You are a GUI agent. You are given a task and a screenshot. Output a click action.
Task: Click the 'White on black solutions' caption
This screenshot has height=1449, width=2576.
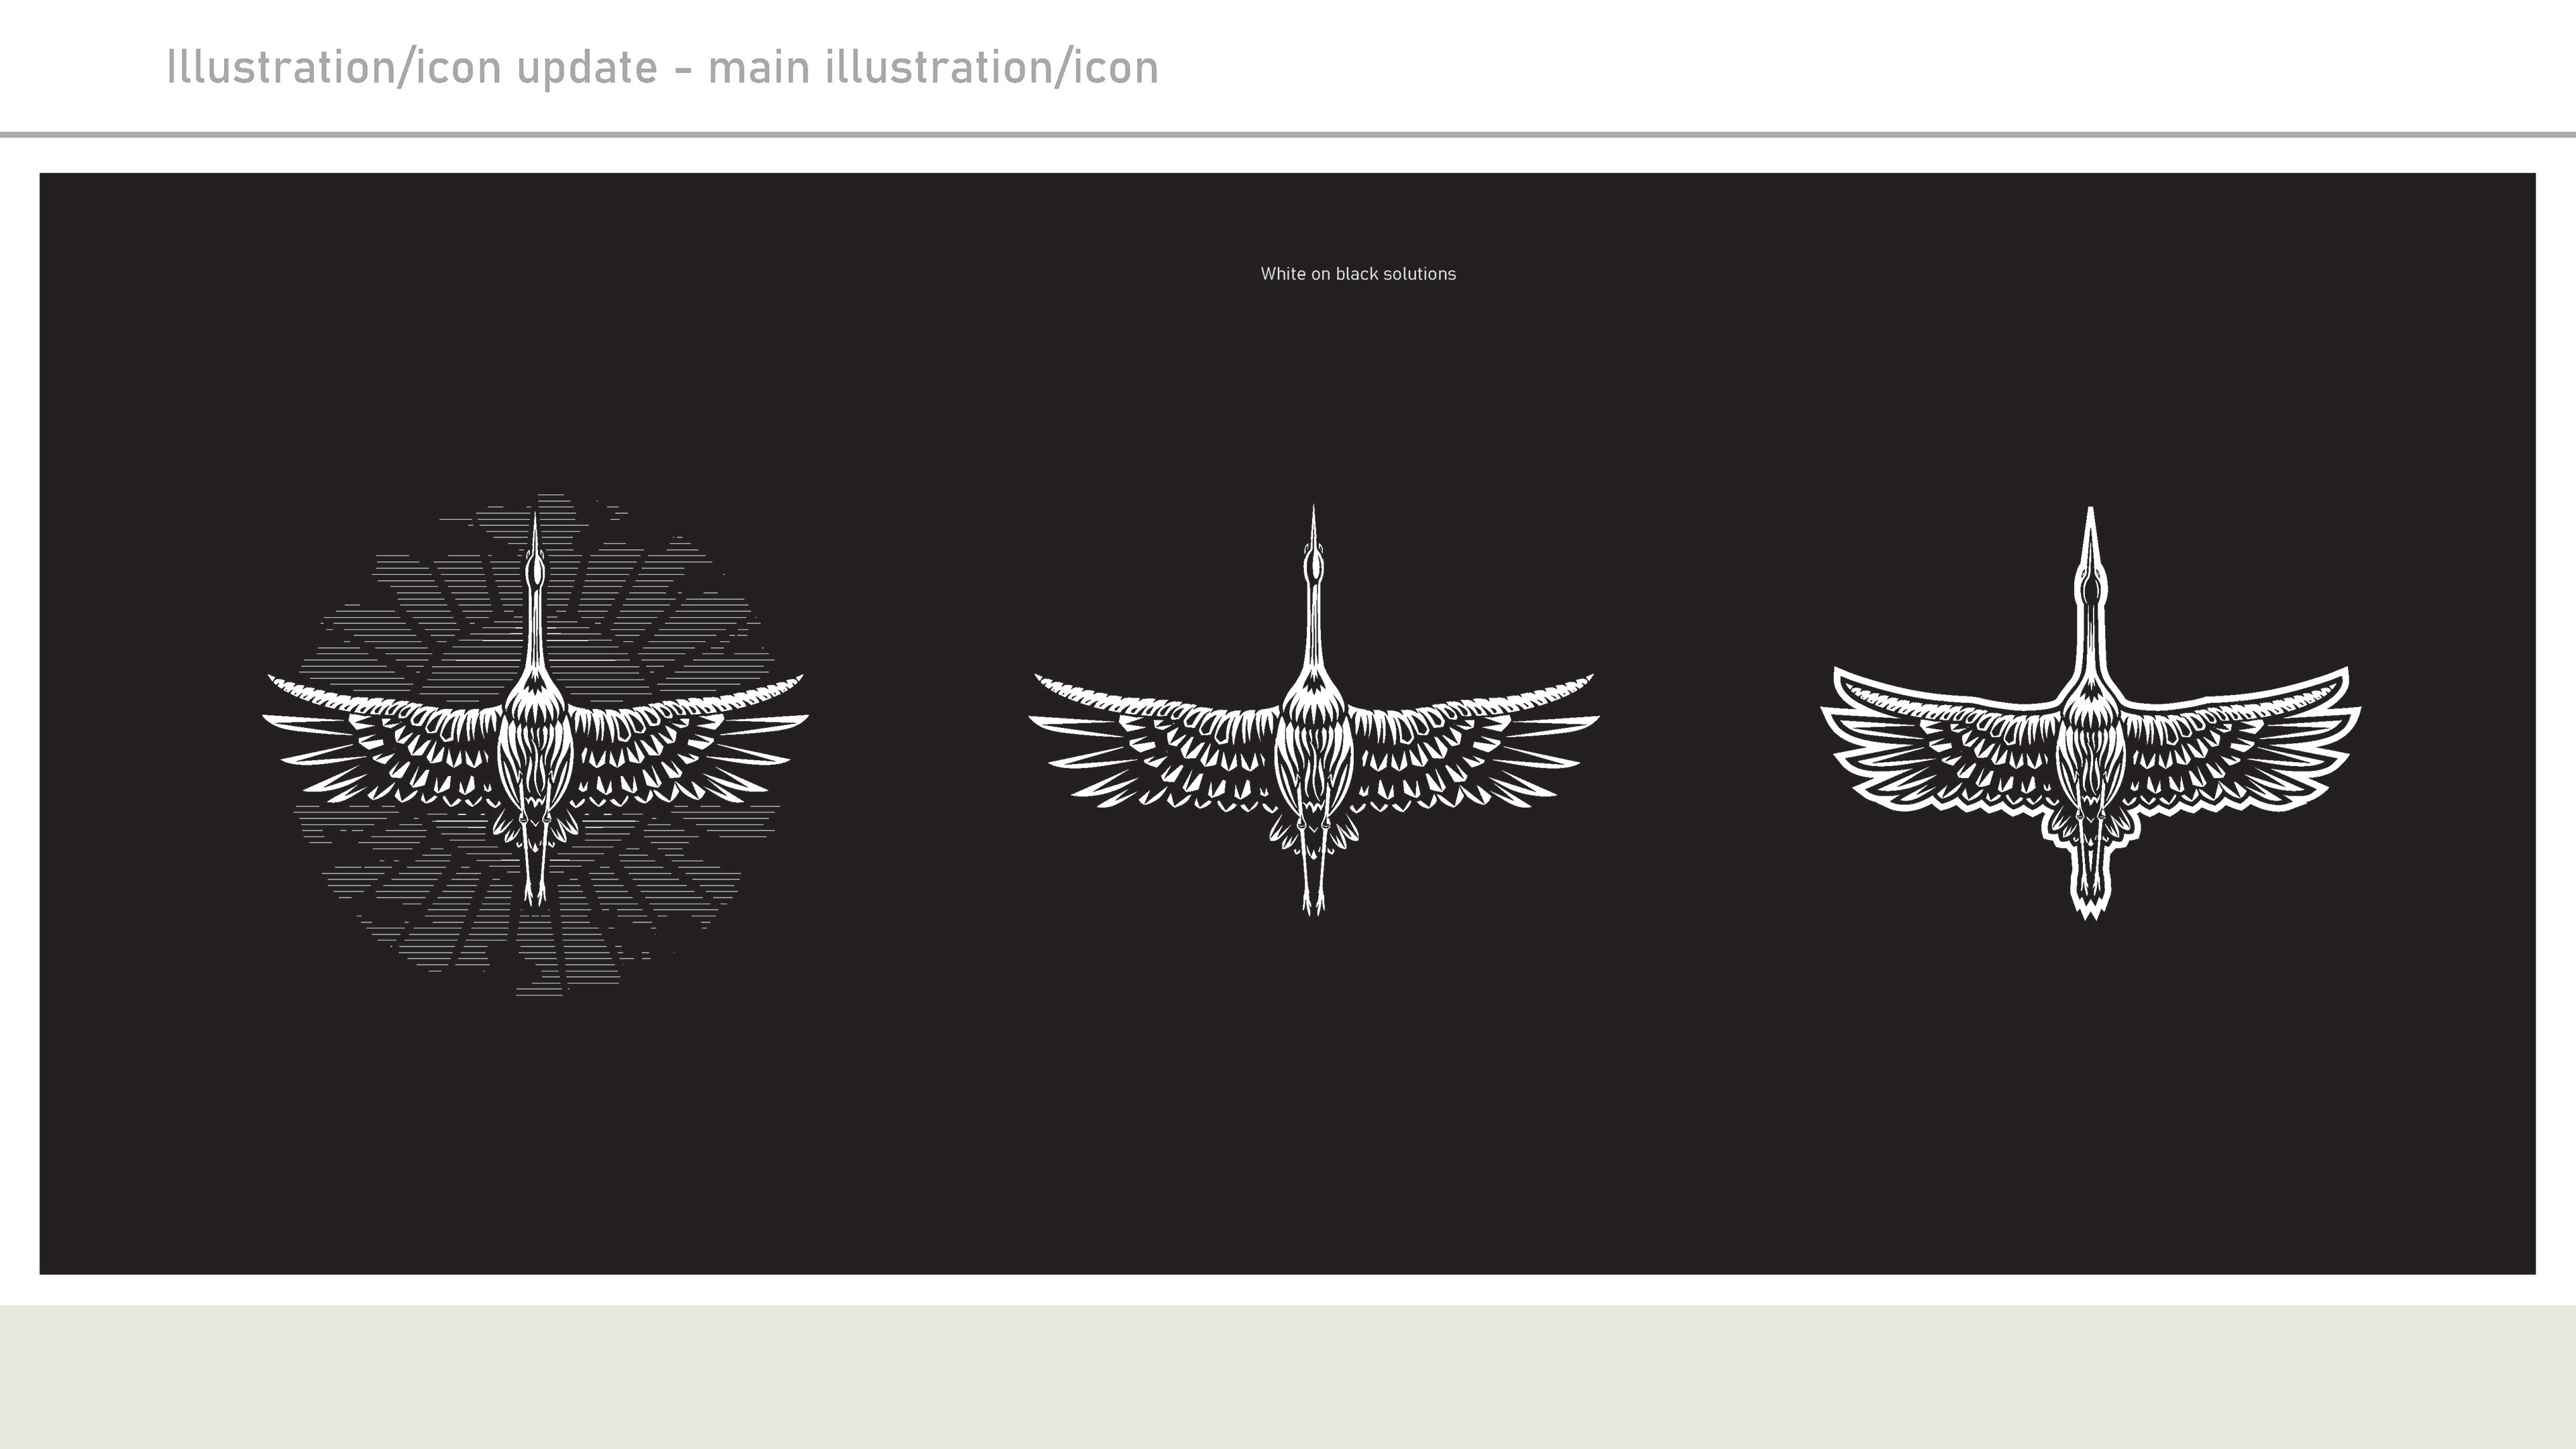[1358, 274]
